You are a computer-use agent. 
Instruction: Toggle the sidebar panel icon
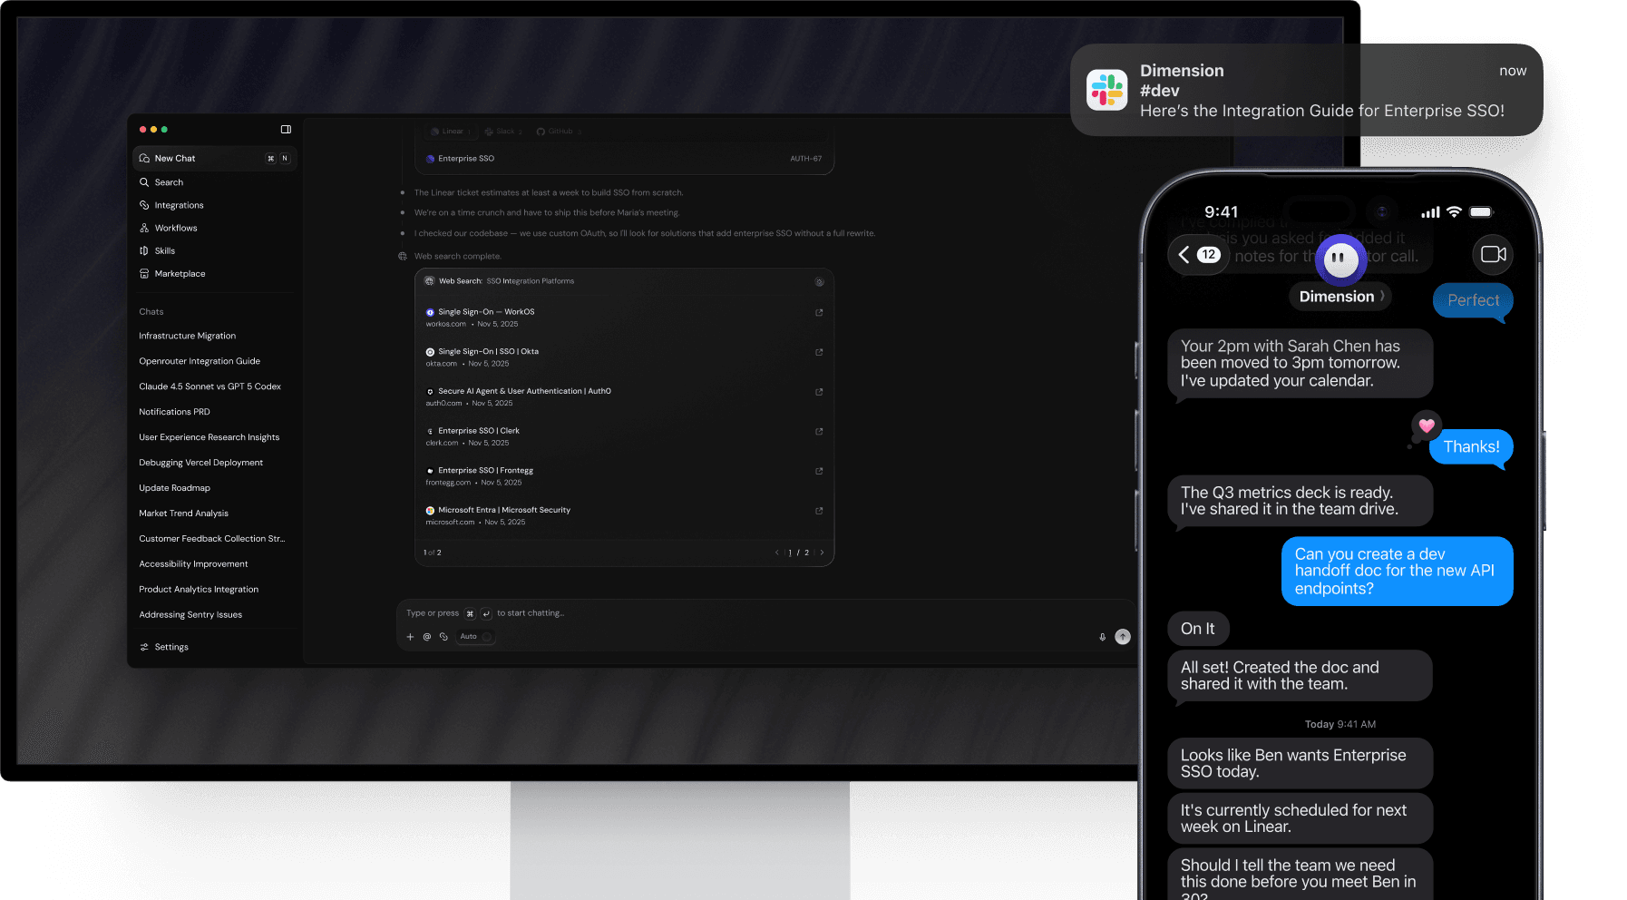coord(286,130)
